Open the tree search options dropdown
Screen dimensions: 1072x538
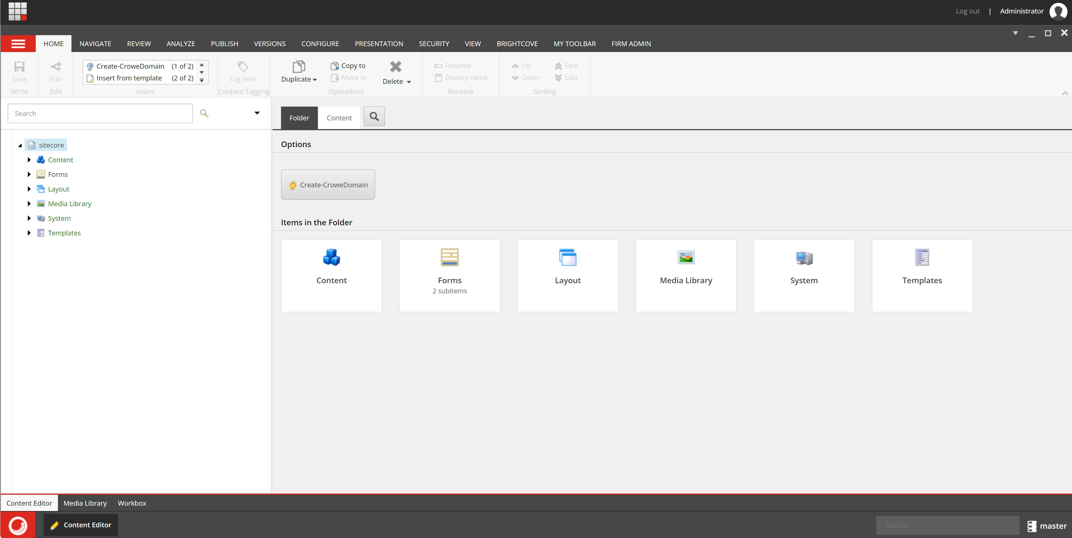(257, 113)
